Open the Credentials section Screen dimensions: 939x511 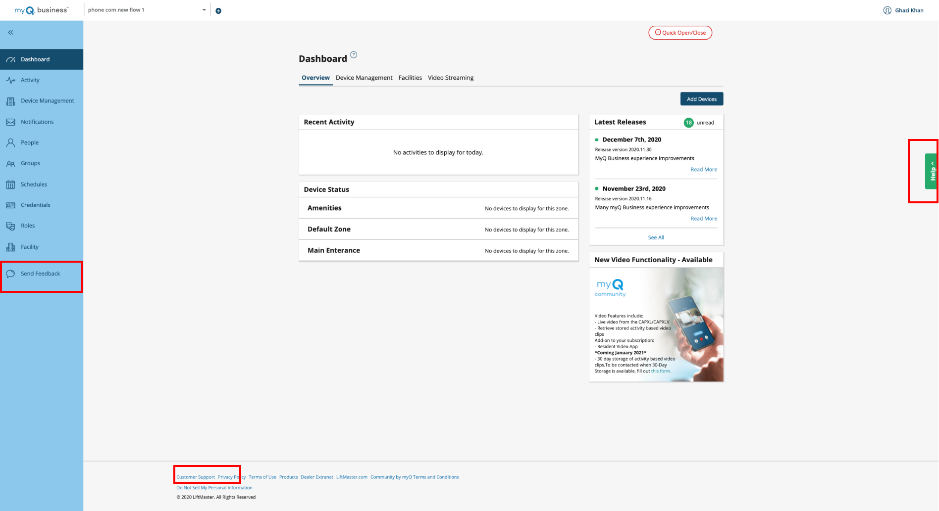coord(36,205)
